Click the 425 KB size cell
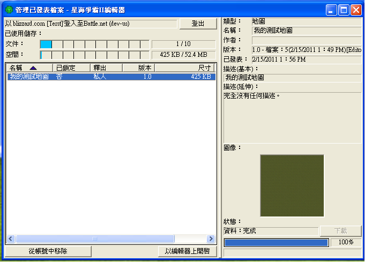365x262 pixels. click(x=201, y=77)
